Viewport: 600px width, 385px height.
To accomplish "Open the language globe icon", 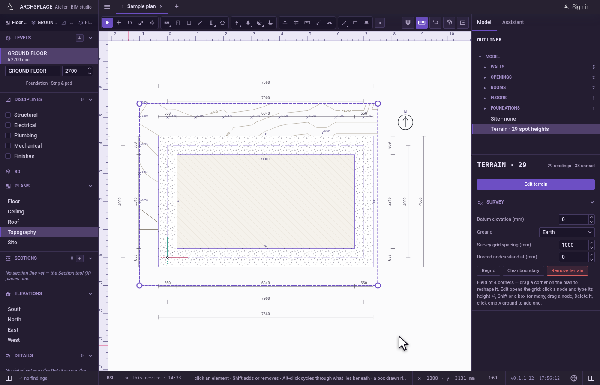I will (x=574, y=378).
